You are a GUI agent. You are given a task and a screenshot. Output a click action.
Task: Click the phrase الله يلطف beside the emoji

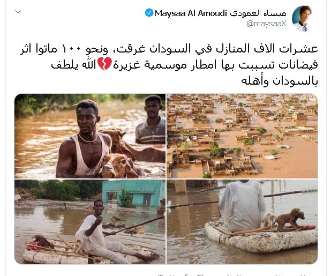tap(73, 64)
